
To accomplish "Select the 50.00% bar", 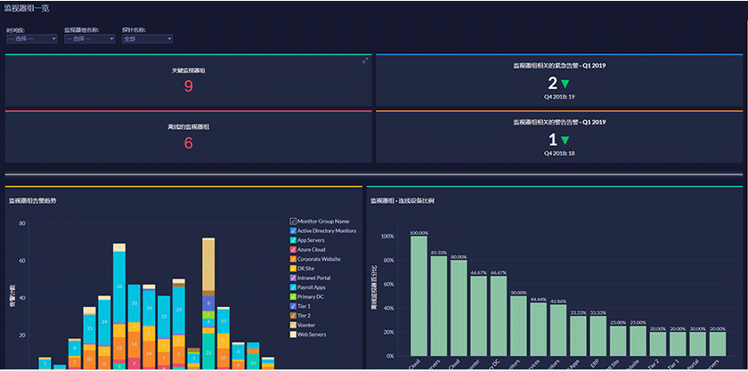I will 518,326.
